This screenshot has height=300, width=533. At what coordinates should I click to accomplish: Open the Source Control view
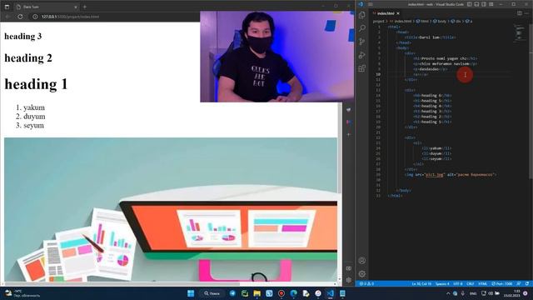tap(362, 42)
